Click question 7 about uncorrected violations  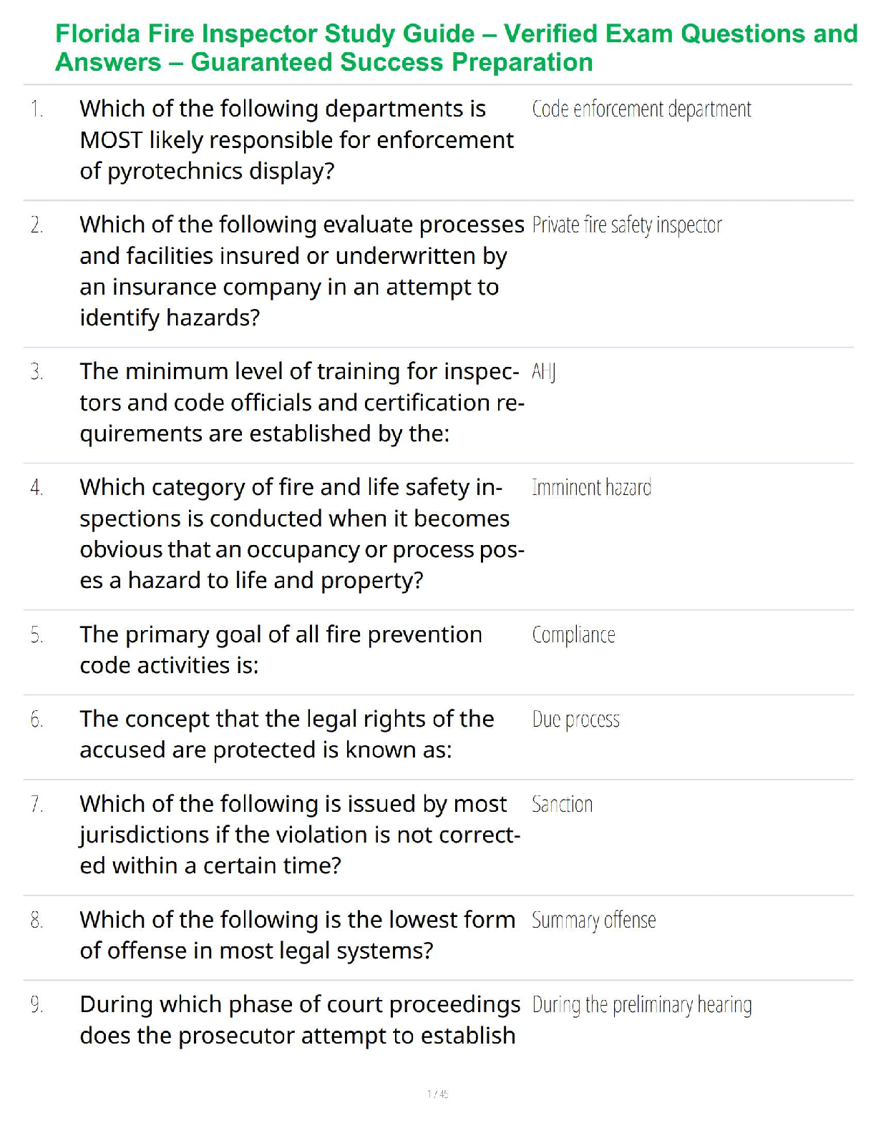(x=300, y=835)
